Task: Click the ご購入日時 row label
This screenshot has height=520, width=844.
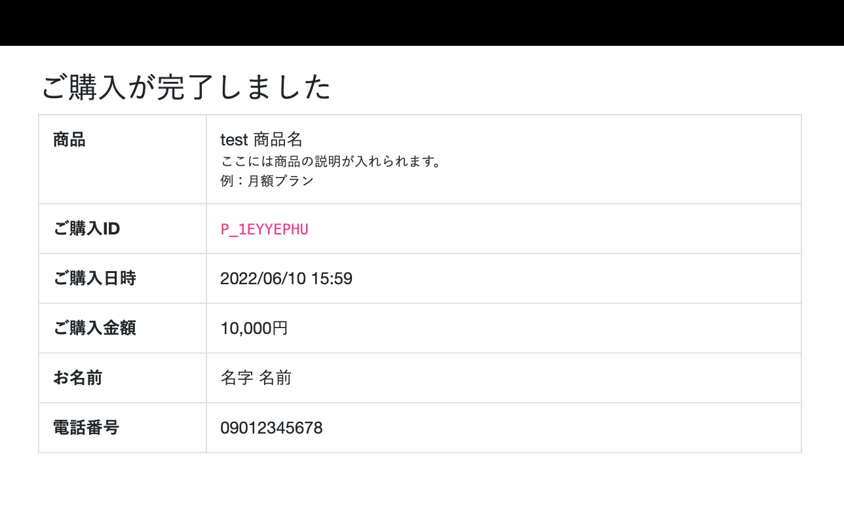Action: [94, 278]
